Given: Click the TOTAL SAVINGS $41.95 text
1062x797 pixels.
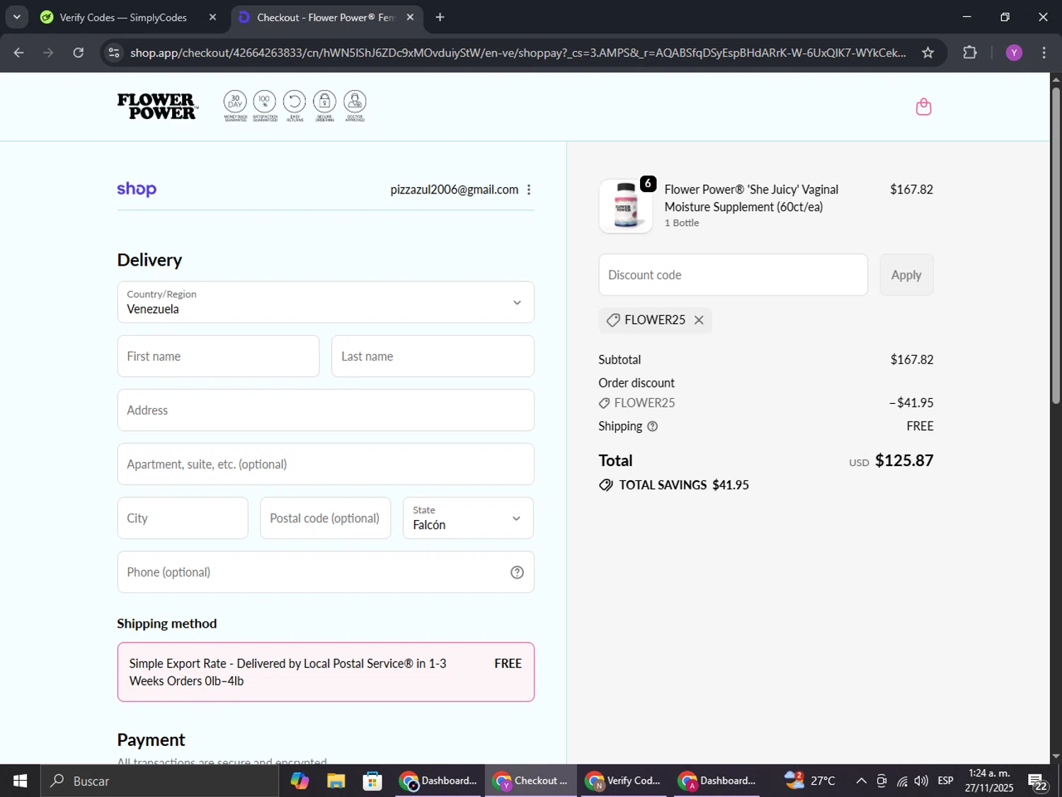Looking at the screenshot, I should 684,485.
